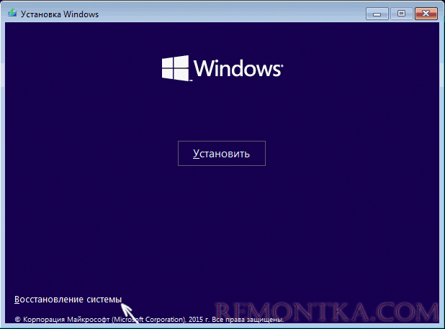Click the Установка Windows title text
The height and width of the screenshot is (329, 445).
[60, 14]
